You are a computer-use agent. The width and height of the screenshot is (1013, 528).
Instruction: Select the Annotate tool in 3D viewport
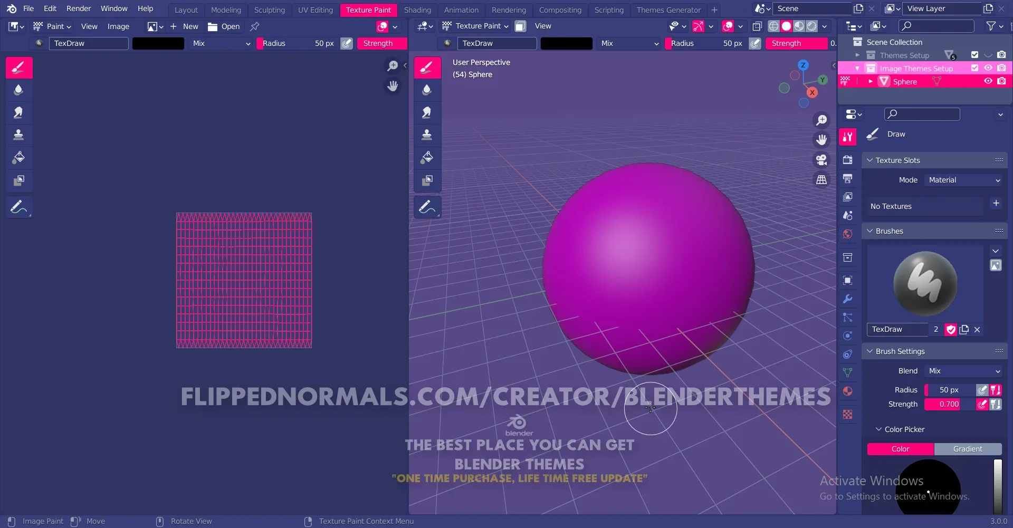[x=427, y=207]
